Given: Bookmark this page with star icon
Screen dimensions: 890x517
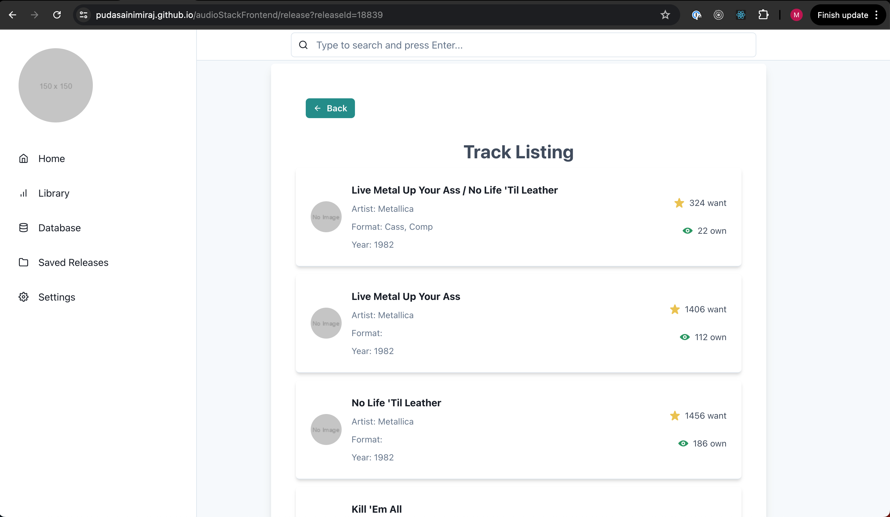Looking at the screenshot, I should coord(665,15).
